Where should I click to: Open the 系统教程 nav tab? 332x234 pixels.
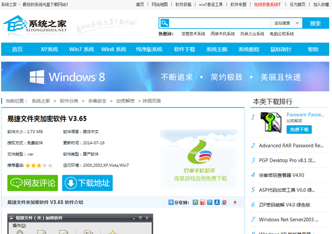point(249,49)
